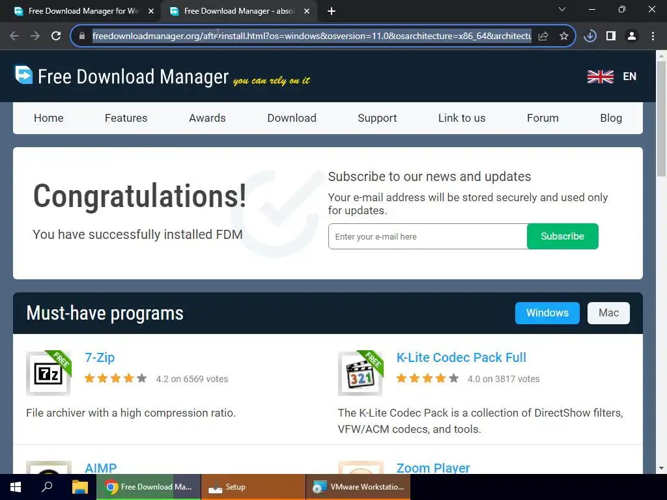The width and height of the screenshot is (667, 500).
Task: Switch to the Setup taskbar window
Action: tap(253, 487)
